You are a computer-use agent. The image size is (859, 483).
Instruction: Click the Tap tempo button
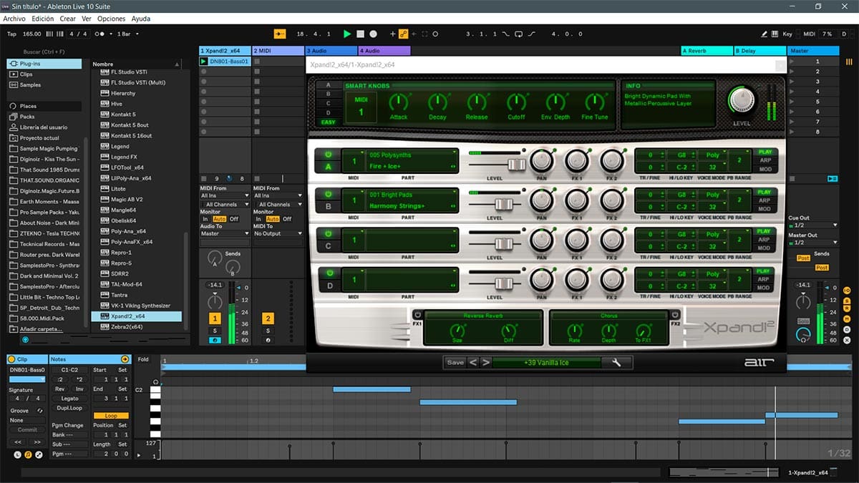pos(11,34)
